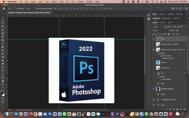Create new adjustment layer icon
Viewport: 189px width, 118px height.
coord(174,109)
